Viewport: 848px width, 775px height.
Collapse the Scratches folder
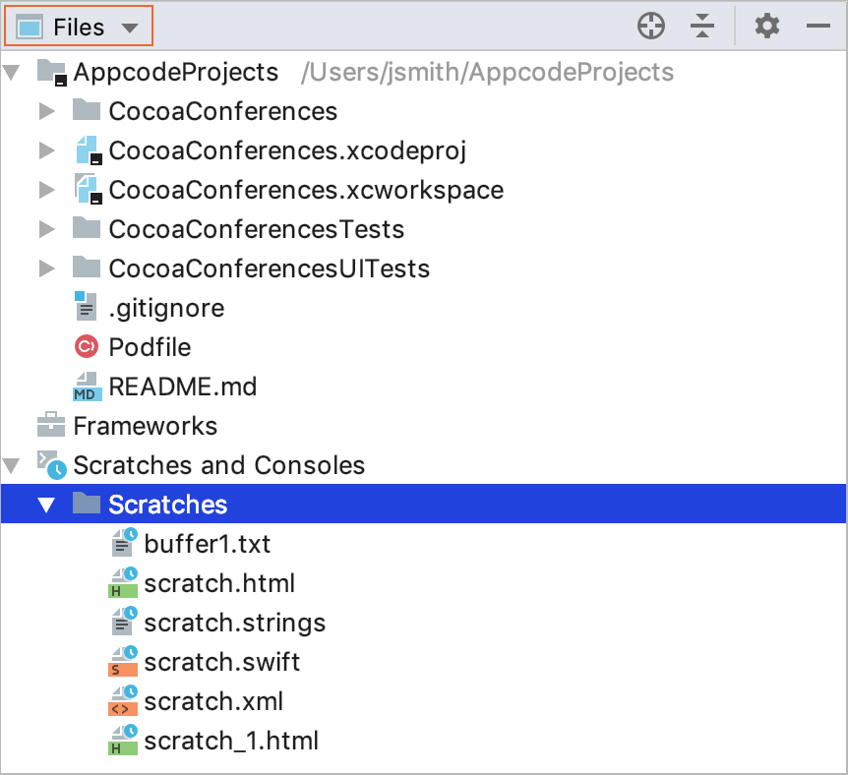coord(46,505)
